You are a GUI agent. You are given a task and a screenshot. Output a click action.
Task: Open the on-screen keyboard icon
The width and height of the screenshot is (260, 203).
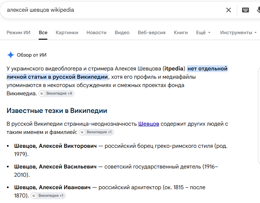click(x=245, y=10)
